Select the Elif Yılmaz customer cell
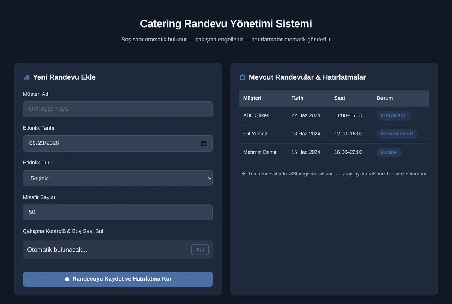The height and width of the screenshot is (304, 452). (255, 134)
